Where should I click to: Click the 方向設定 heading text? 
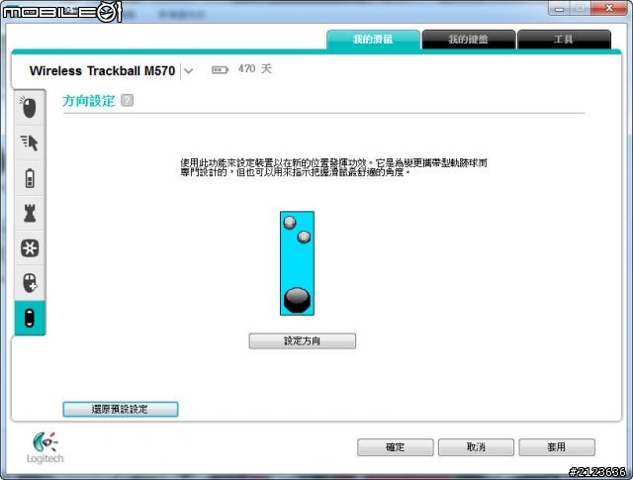point(89,101)
